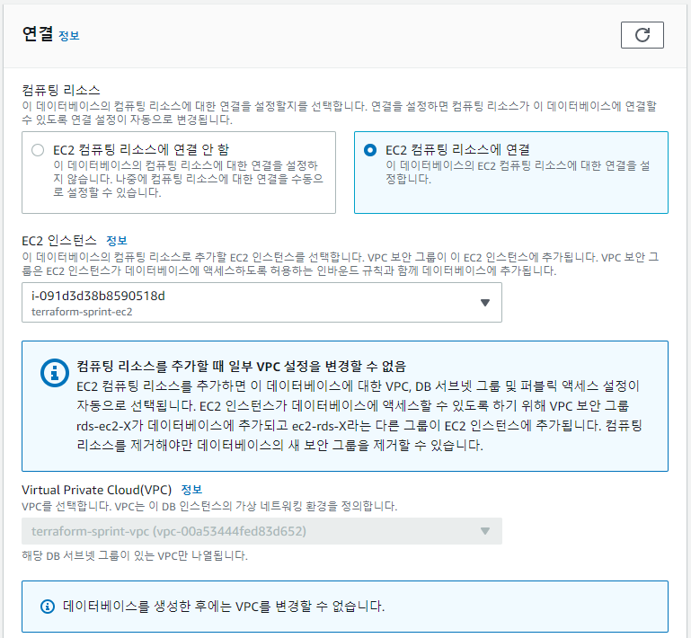Select 'EC2 컴퓨팅 리소스에 연결 안 함' radio option
Screen dimensions: 691x638
(38, 150)
